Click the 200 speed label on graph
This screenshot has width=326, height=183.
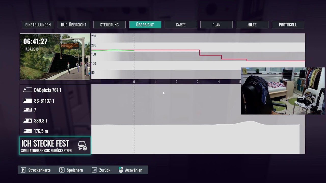point(94,45)
